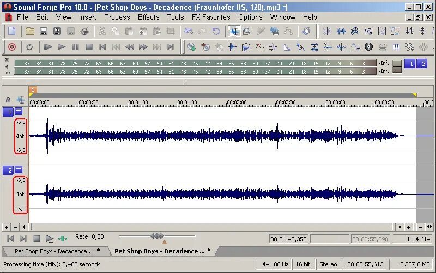Click the hand pointer toolbar icon
The image size is (436, 273).
pos(306,31)
